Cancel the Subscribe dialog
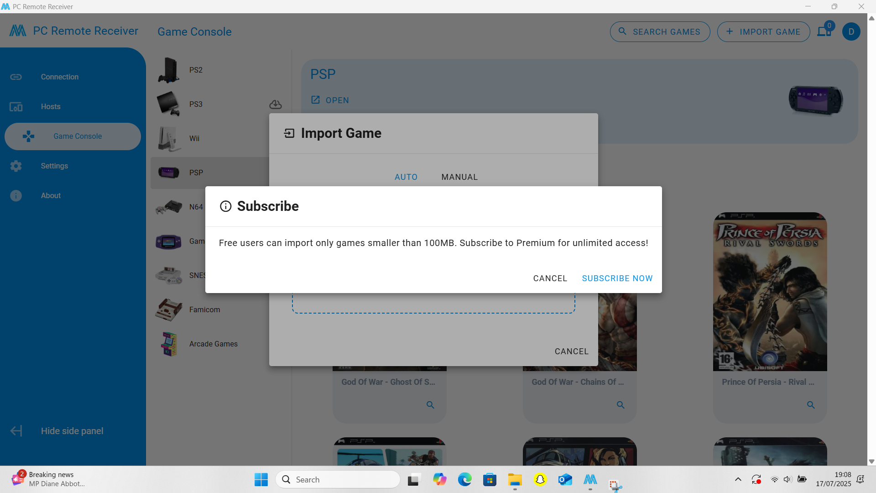The width and height of the screenshot is (876, 493). pyautogui.click(x=550, y=278)
